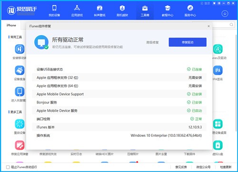Screen dimensions: 238x172
Task: Click iTunes 版本 row label
Action: click(x=46, y=127)
